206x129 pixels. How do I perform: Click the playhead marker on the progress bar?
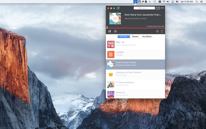tap(107, 27)
